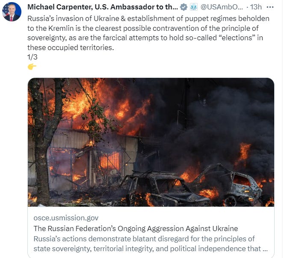290x258 pixels.
Task: Click the American flag in the avatar
Action: pyautogui.click(x=5, y=10)
